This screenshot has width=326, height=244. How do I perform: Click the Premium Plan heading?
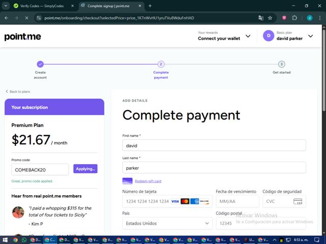coord(28,126)
